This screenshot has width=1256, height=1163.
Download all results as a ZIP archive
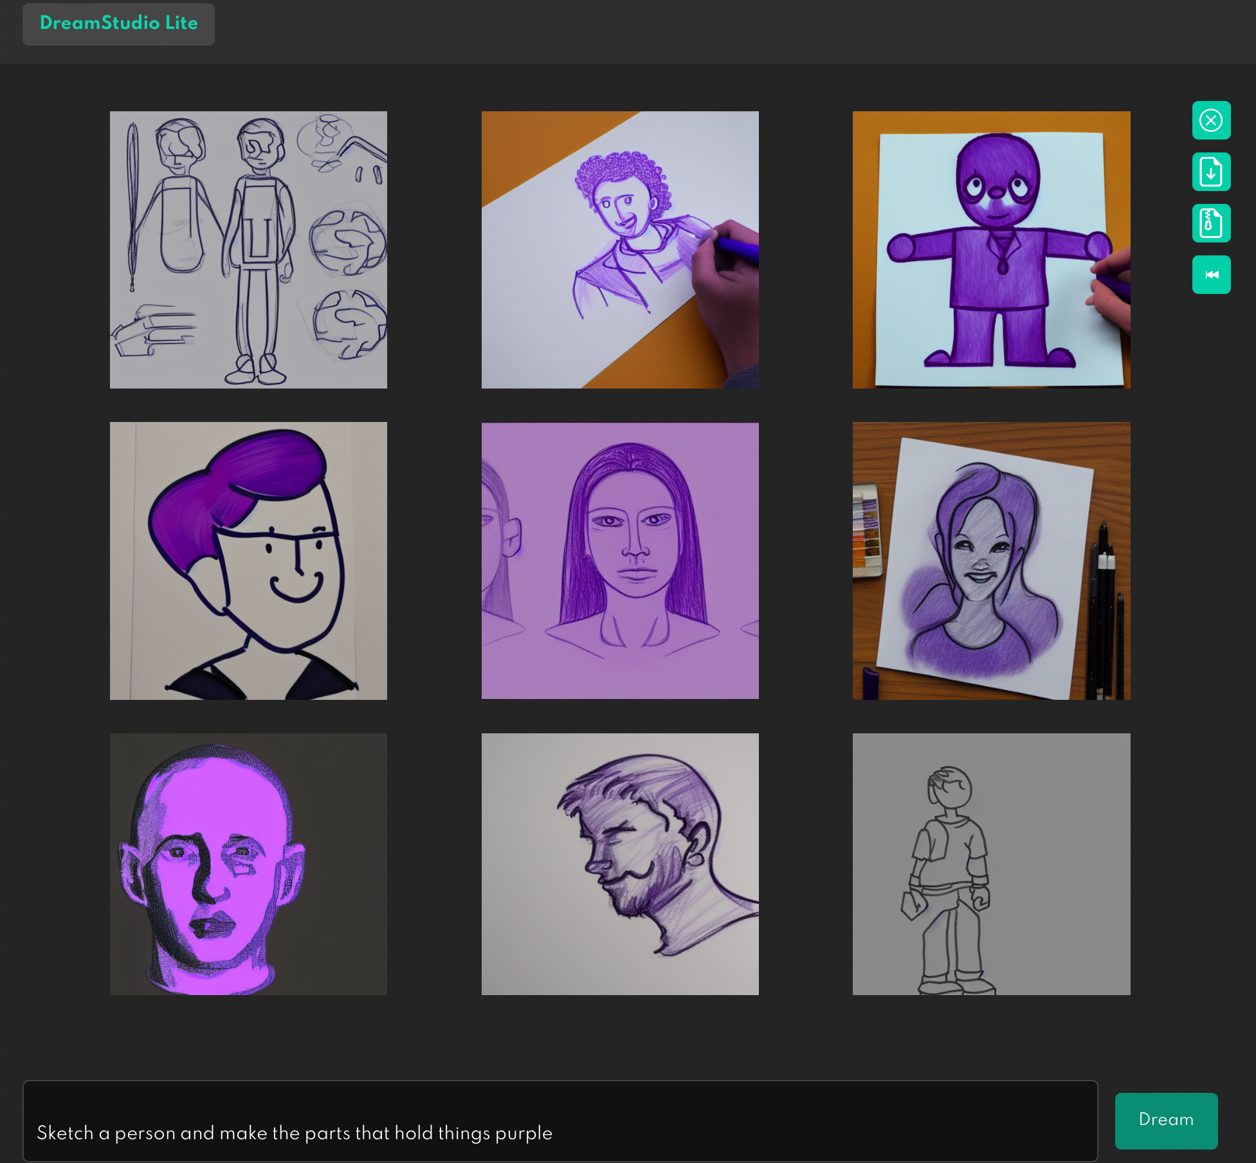tap(1211, 223)
